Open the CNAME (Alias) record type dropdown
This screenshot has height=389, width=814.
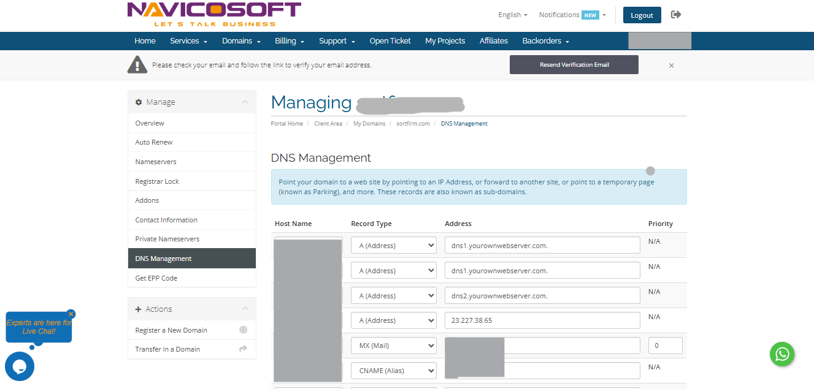(393, 371)
